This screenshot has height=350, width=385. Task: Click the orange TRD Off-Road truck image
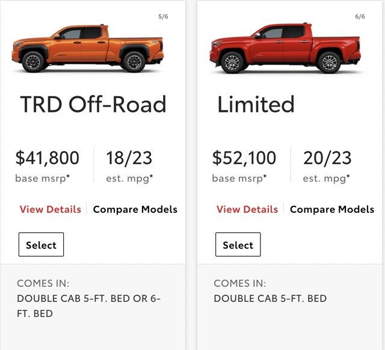click(x=88, y=48)
